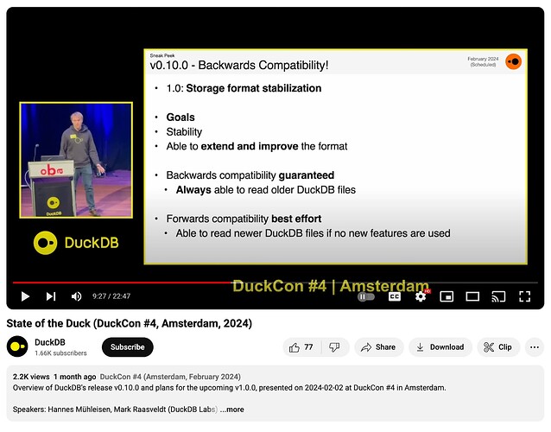This screenshot has height=432, width=551.
Task: Mute the video volume
Action: (76, 296)
